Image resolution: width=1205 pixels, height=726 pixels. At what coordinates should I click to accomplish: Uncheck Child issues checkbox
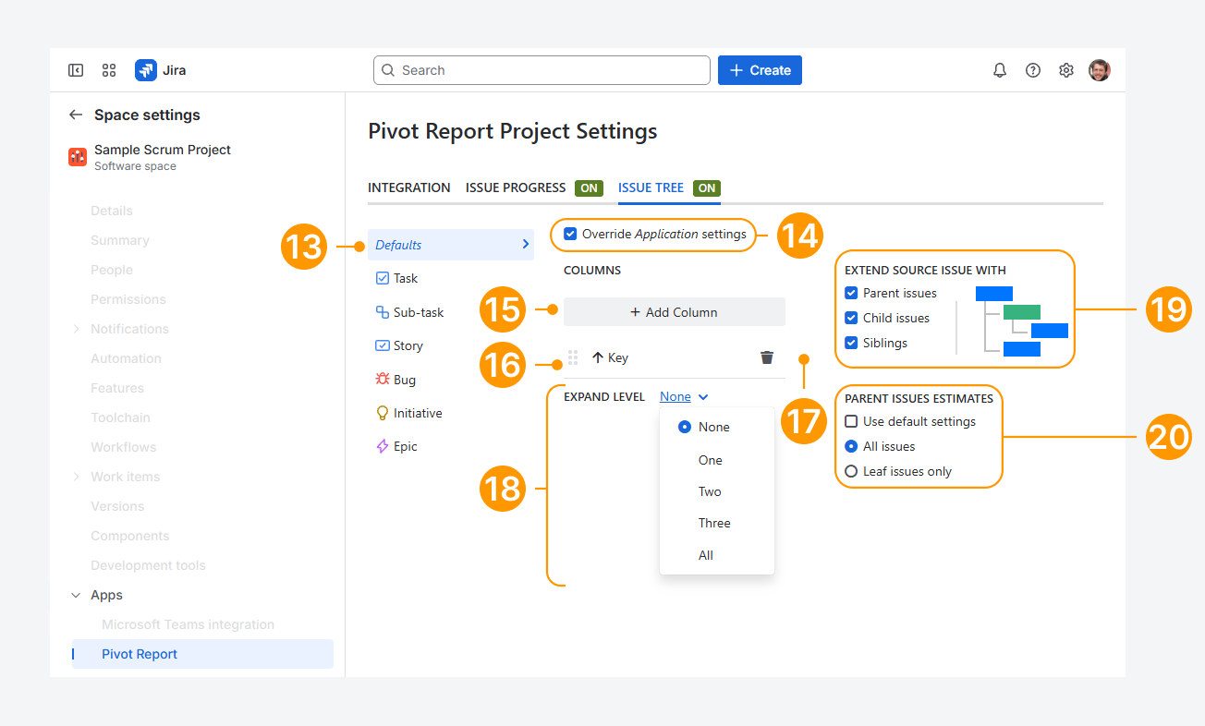pos(851,318)
